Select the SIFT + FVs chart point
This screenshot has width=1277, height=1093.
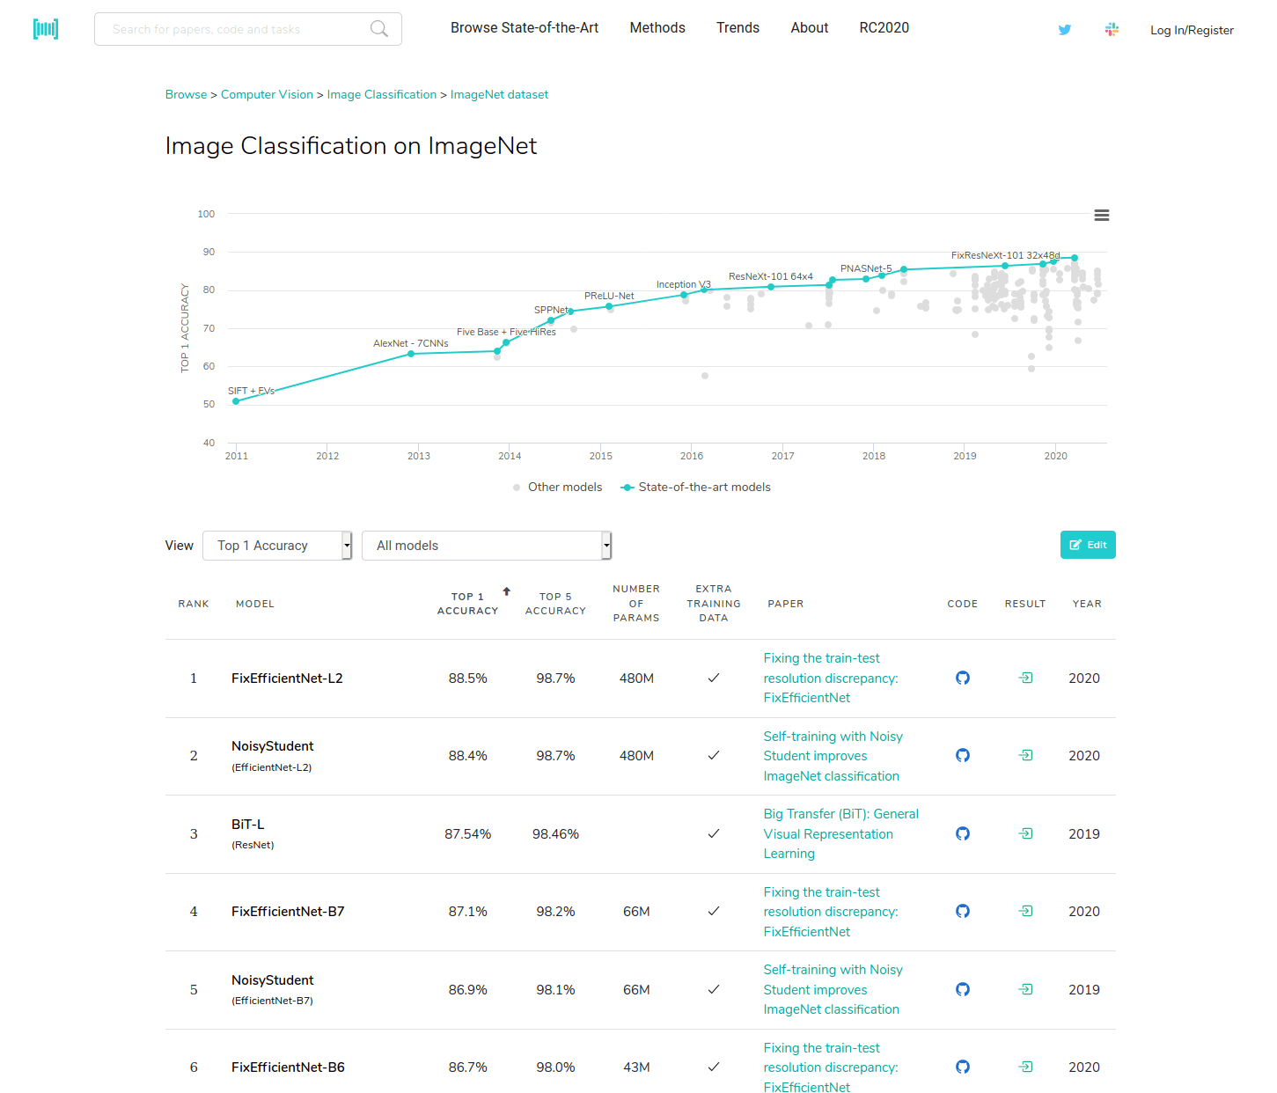pos(236,401)
